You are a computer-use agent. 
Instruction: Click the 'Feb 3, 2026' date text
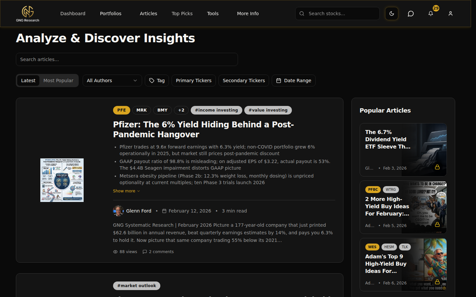click(x=395, y=168)
